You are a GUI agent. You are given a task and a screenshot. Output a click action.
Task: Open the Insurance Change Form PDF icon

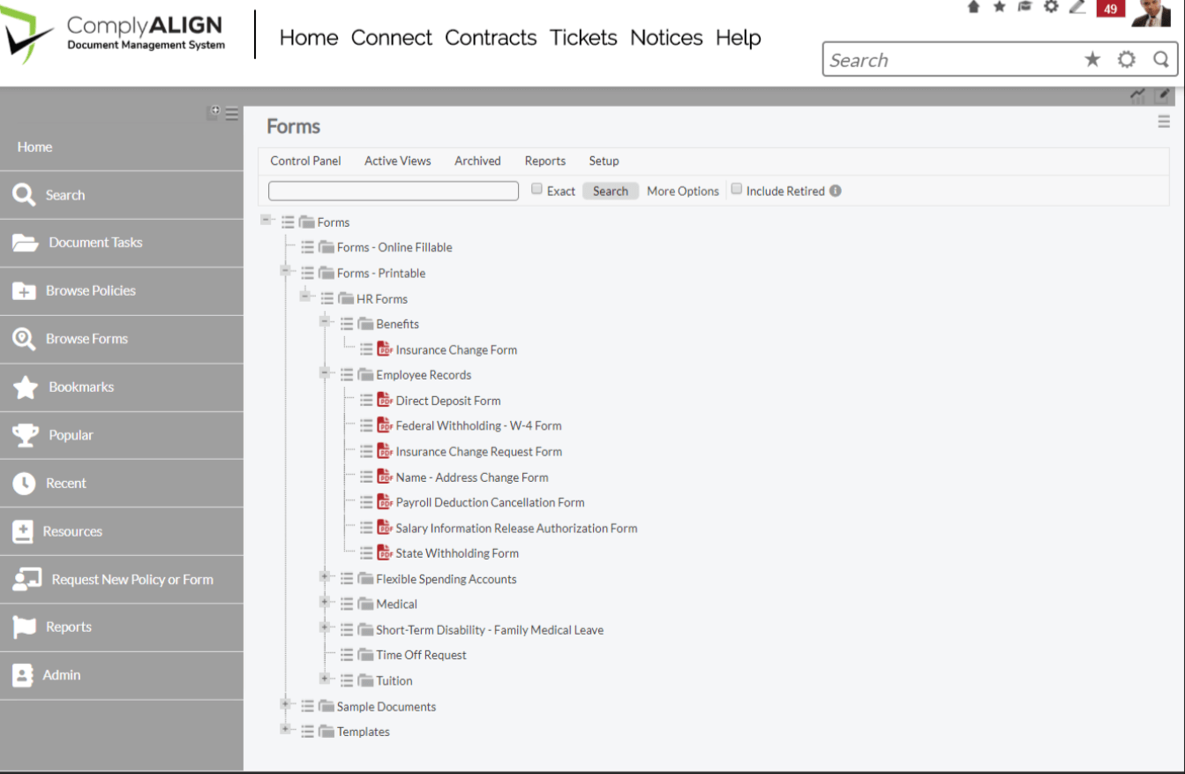pyautogui.click(x=385, y=349)
